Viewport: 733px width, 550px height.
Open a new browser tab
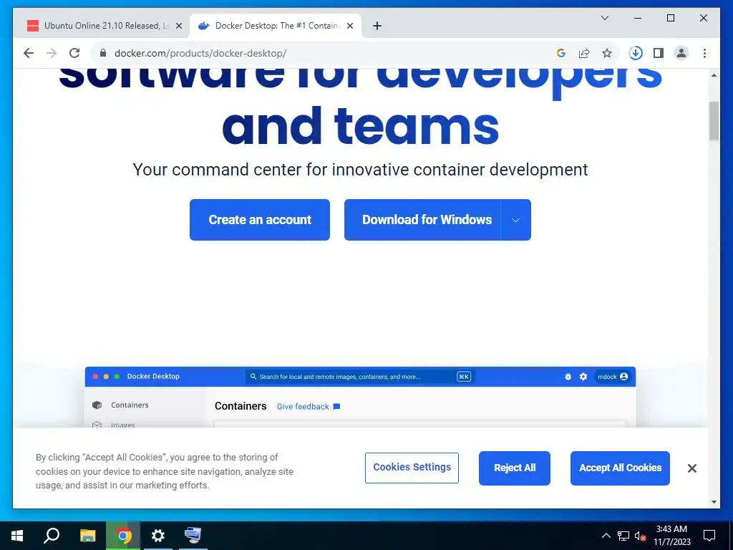tap(377, 26)
